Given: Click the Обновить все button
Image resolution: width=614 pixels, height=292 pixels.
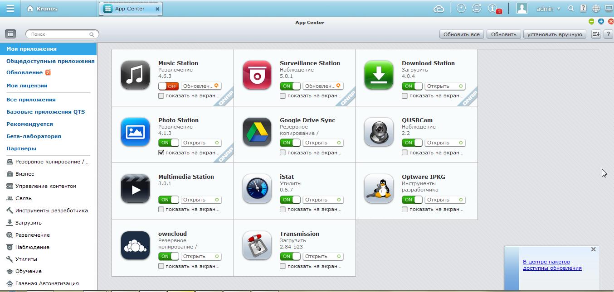Looking at the screenshot, I should [461, 34].
